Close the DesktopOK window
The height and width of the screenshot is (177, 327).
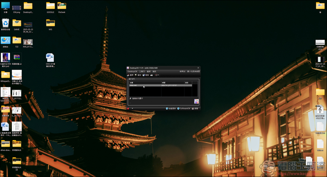[x=198, y=68]
